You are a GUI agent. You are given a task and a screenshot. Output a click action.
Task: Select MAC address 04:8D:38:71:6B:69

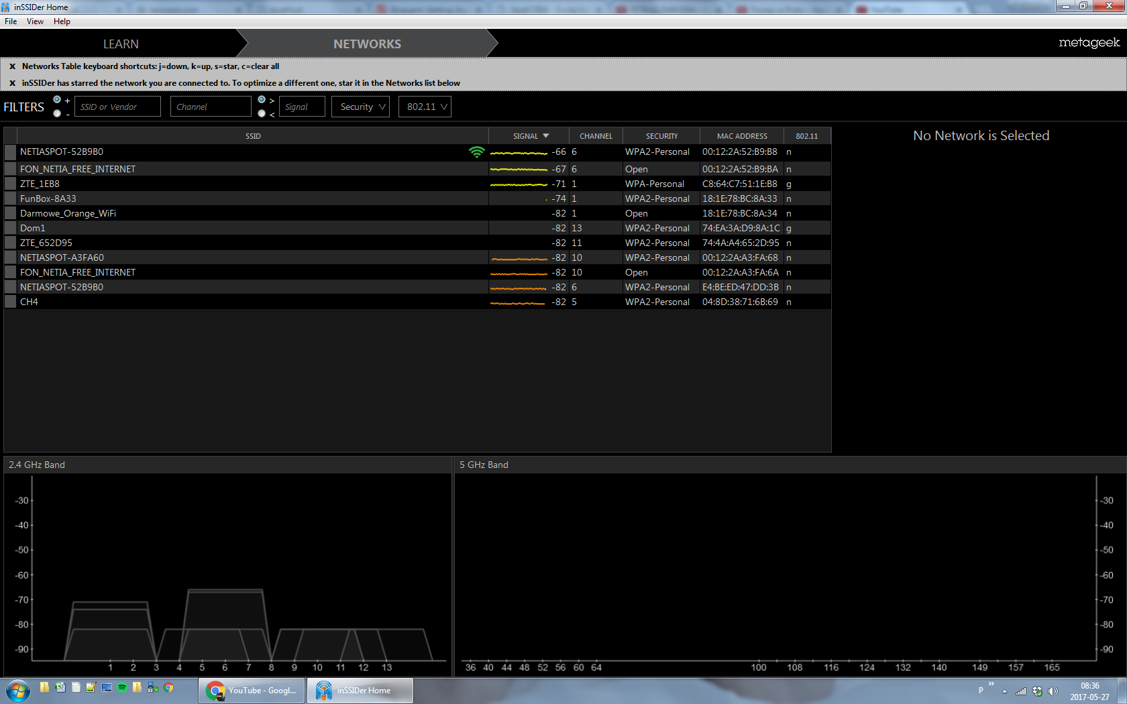click(x=740, y=302)
